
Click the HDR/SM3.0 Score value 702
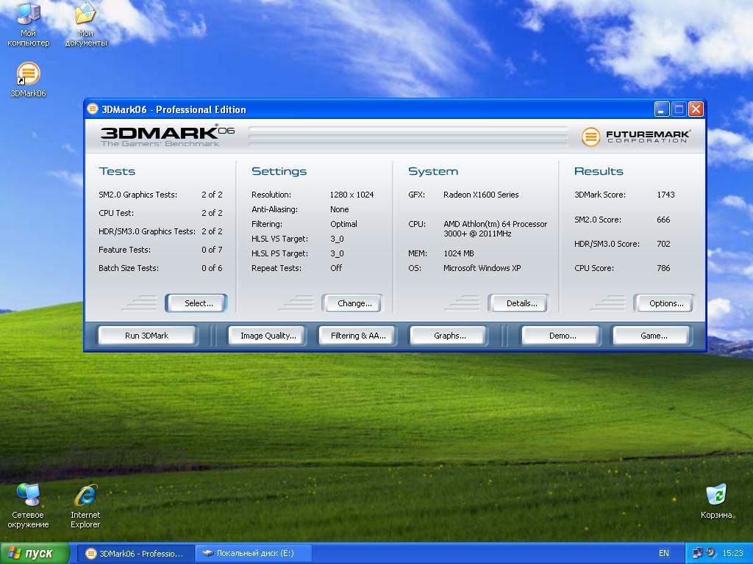point(663,244)
